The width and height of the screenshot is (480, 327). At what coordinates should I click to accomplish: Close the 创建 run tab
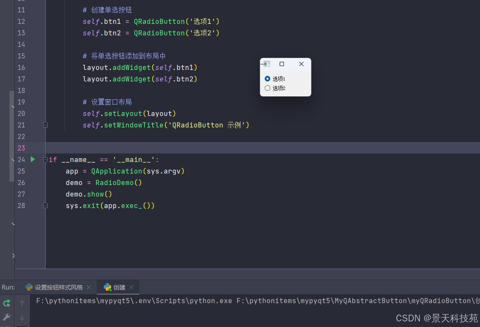coord(131,287)
